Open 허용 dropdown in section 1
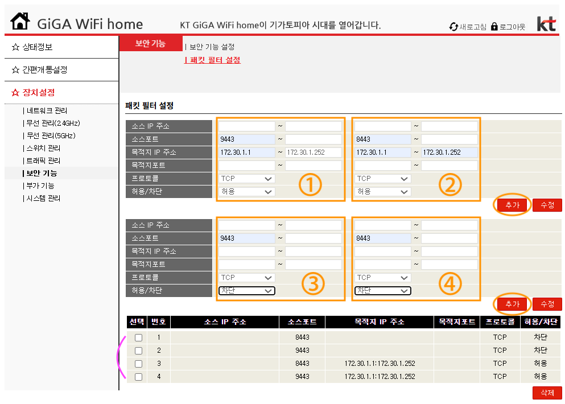Screen dimensions: 565x404 (246, 192)
